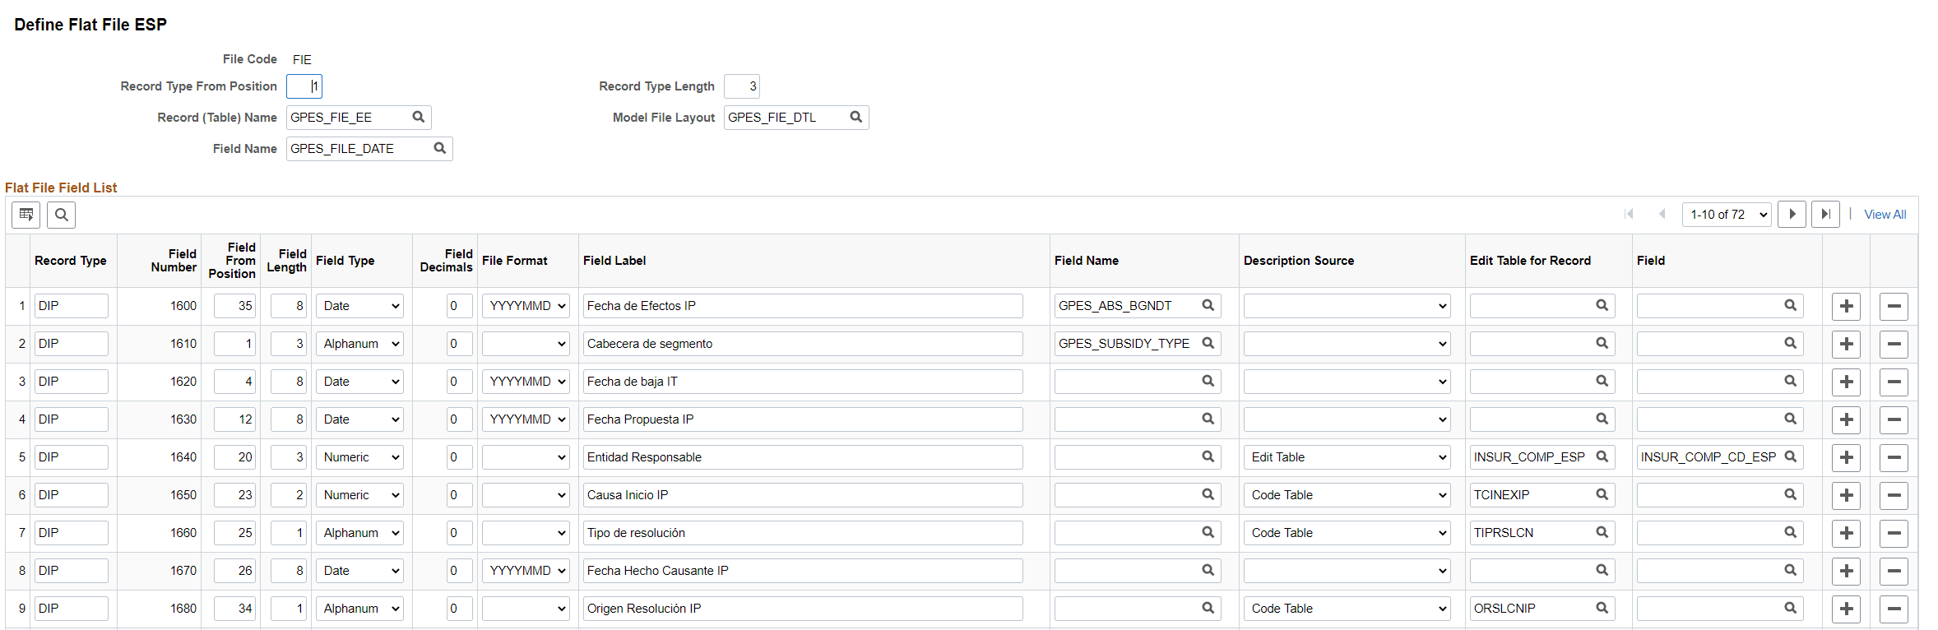This screenshot has height=630, width=1938.
Task: Look up field name GPES_SUBSIDY_TYPE
Action: (1208, 343)
